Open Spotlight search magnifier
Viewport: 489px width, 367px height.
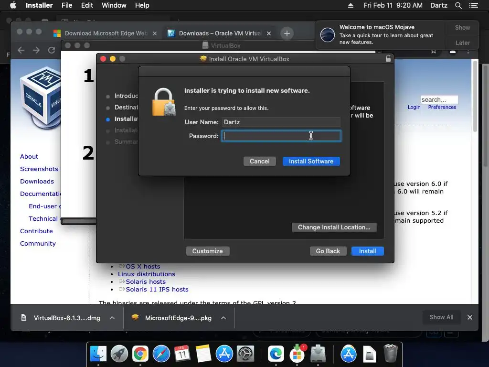pyautogui.click(x=458, y=5)
